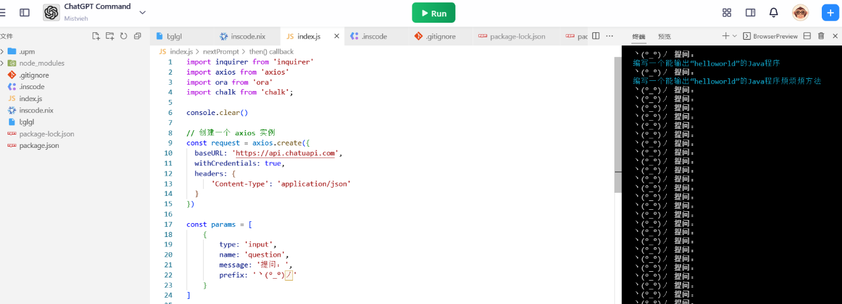Run the project
Image resolution: width=842 pixels, height=304 pixels.
pyautogui.click(x=433, y=13)
